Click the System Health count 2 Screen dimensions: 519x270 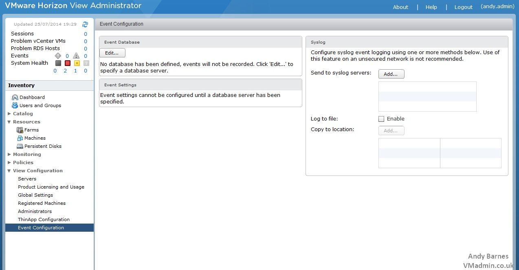pos(65,71)
